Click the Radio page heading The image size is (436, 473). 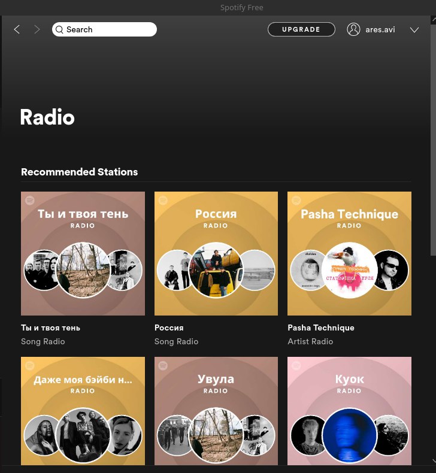(x=47, y=117)
